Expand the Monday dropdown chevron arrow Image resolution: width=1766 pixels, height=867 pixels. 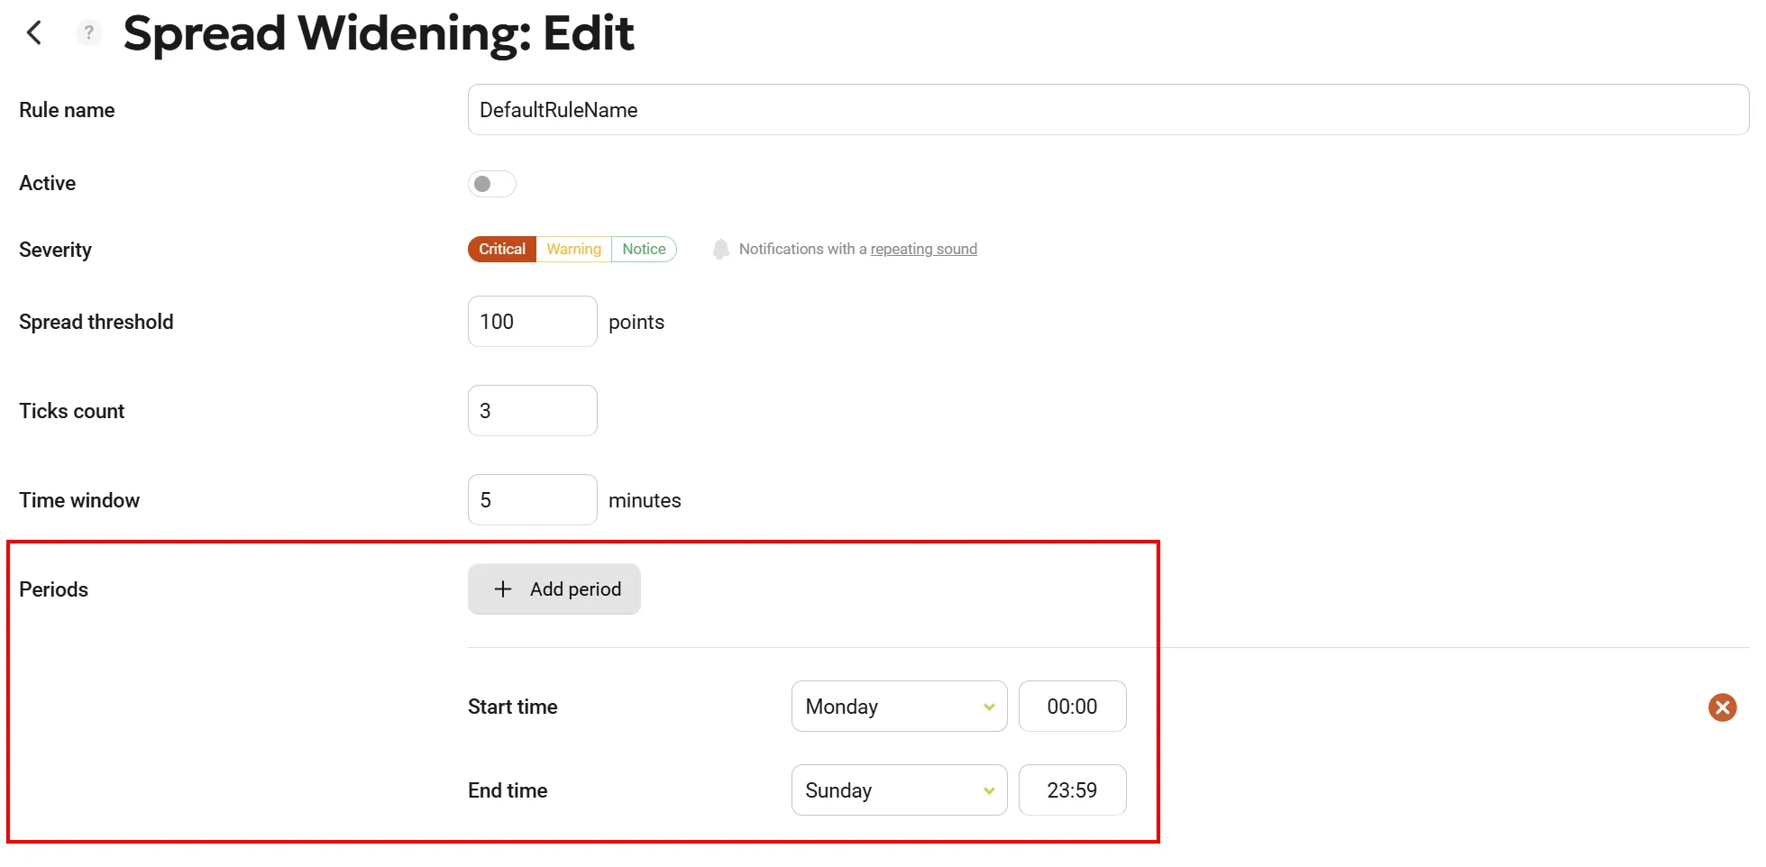click(x=989, y=707)
